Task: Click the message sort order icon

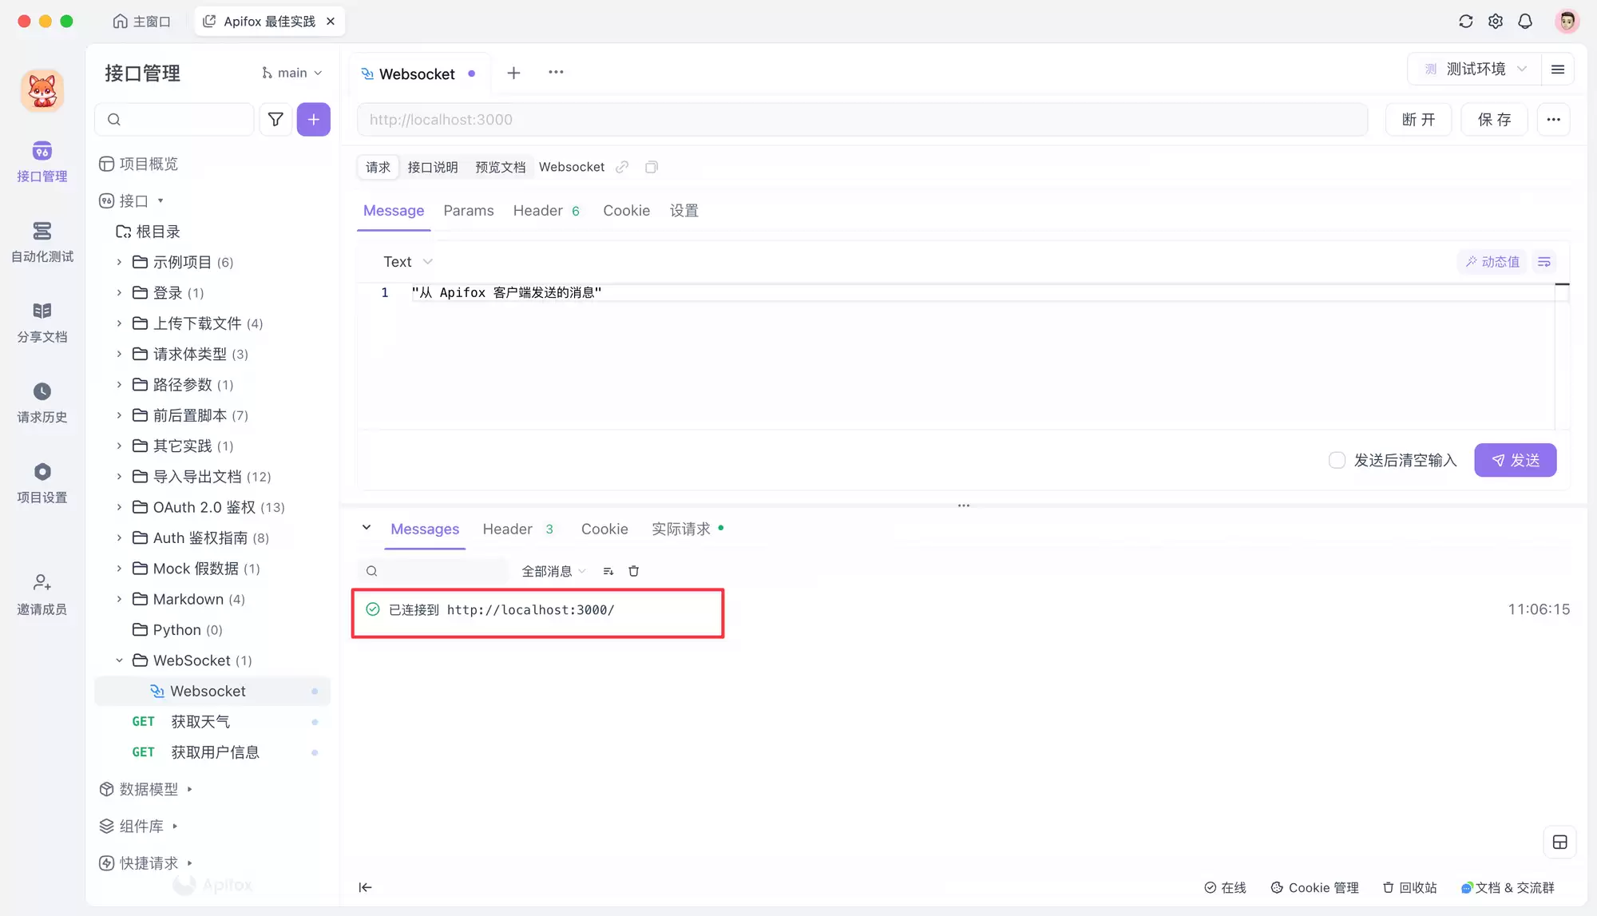Action: [x=608, y=571]
